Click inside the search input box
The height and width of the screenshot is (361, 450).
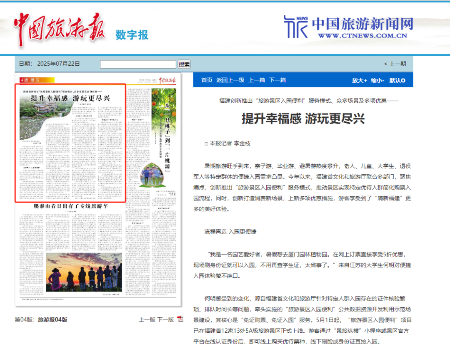pos(137,64)
